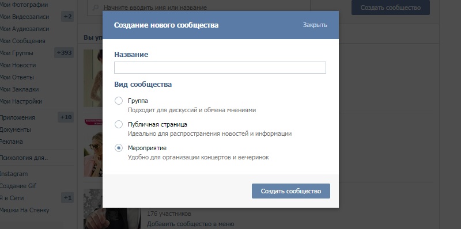Click the 176 участников text

coord(169,213)
